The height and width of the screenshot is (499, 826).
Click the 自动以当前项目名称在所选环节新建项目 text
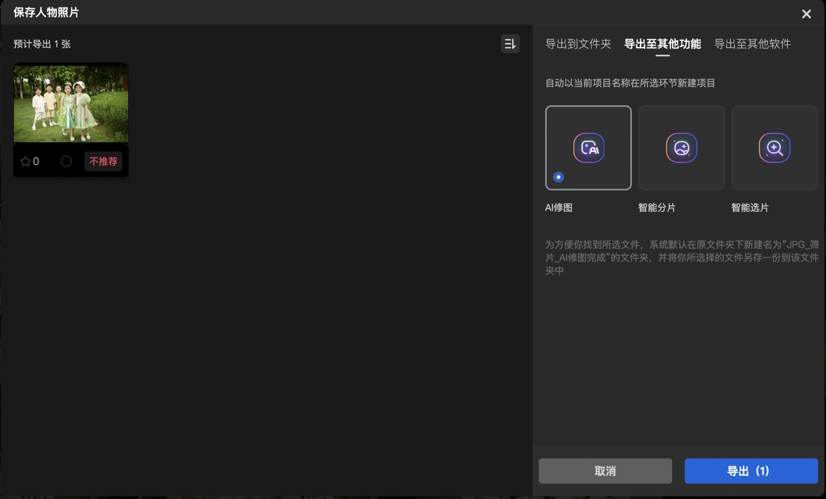pos(630,83)
